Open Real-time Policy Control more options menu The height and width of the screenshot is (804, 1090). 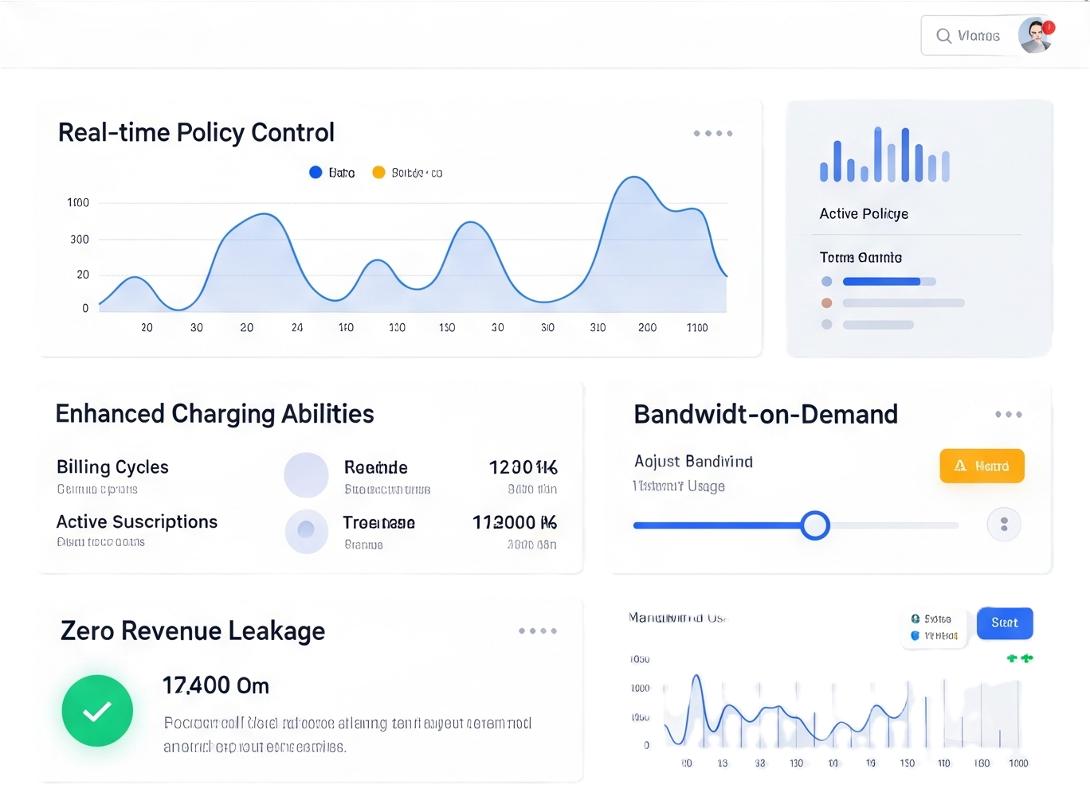712,134
